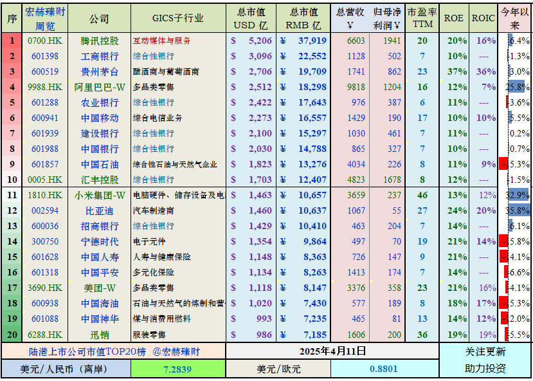
Task: Click stock code 601288
Action: [x=45, y=102]
